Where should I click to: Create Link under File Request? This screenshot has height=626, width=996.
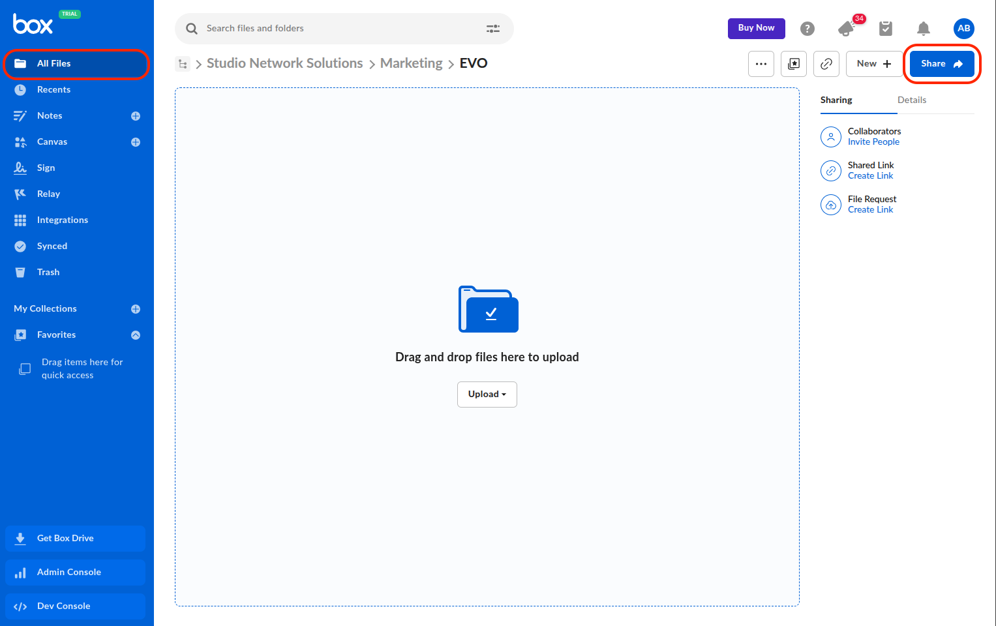coord(871,210)
